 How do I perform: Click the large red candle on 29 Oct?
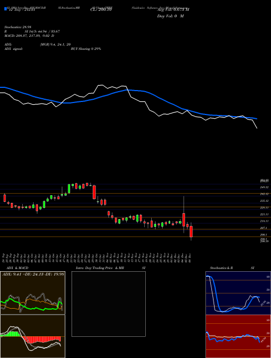coord(94,192)
